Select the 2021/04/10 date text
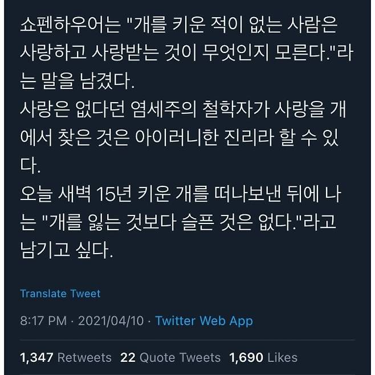 coord(109,321)
